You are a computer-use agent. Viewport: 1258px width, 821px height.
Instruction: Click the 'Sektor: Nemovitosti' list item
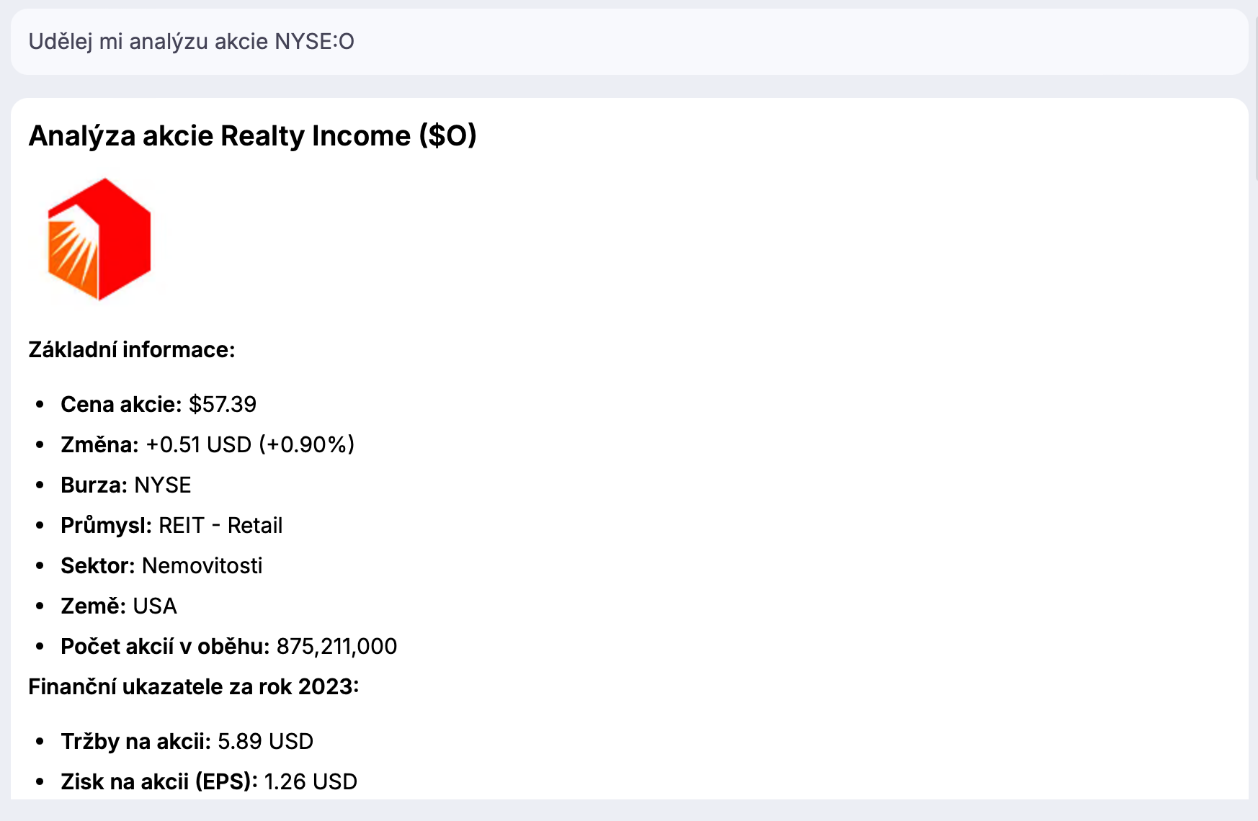[x=161, y=566]
